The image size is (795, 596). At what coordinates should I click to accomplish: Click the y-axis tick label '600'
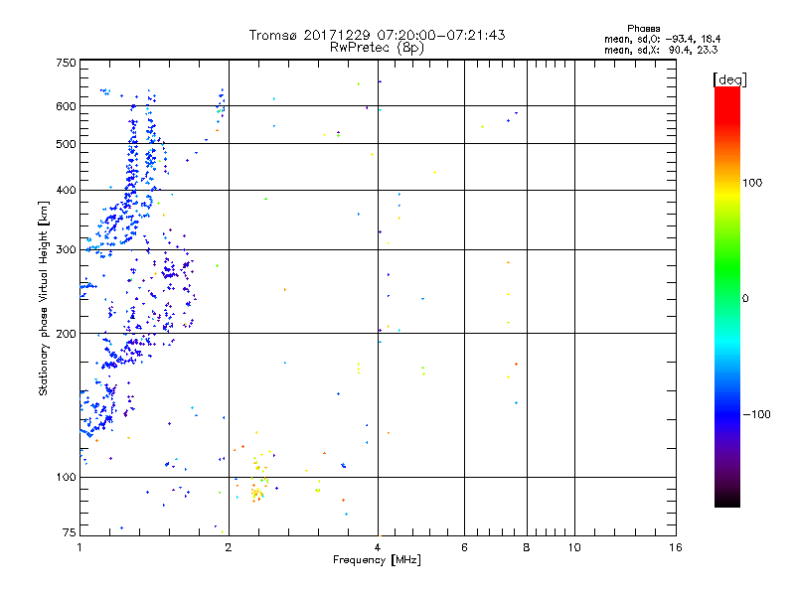[67, 106]
